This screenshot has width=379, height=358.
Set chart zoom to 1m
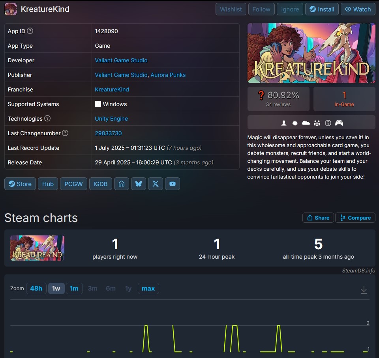click(x=74, y=288)
